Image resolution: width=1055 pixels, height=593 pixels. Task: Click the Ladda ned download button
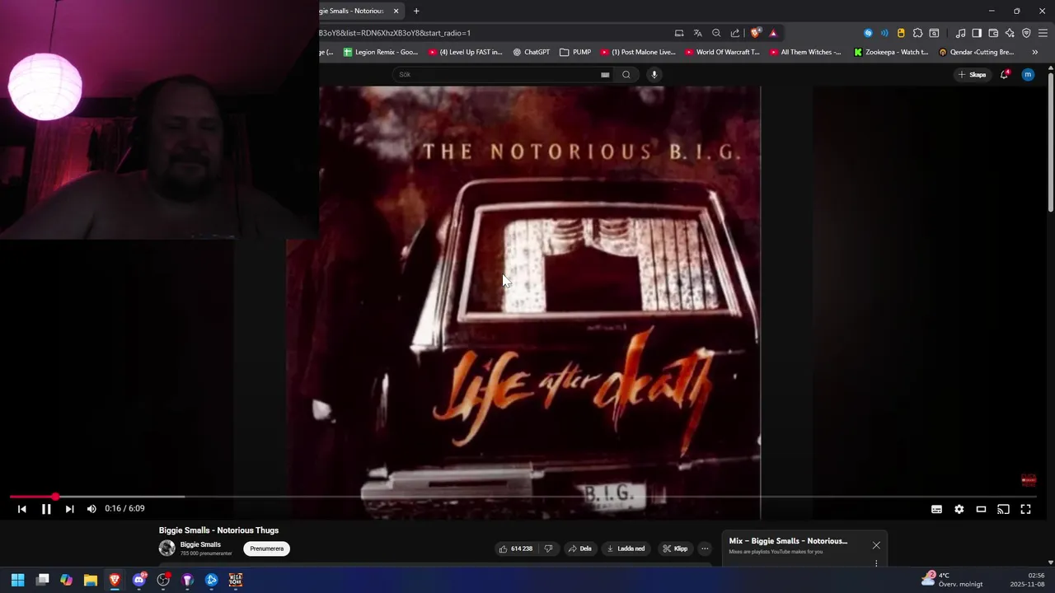626,549
